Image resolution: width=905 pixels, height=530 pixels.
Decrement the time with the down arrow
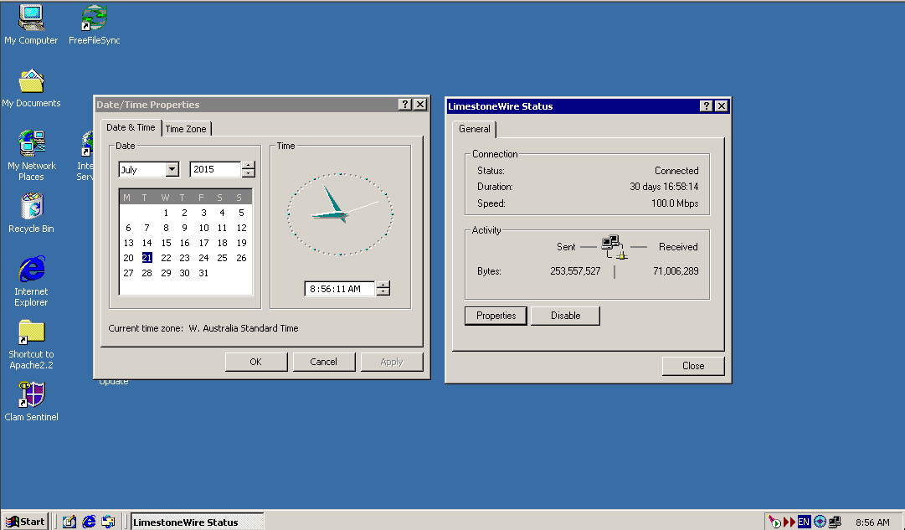(383, 292)
